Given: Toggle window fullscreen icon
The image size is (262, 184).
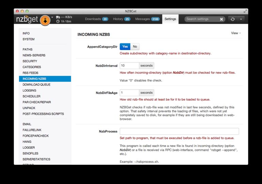Looking at the screenshot, I should (x=245, y=11).
